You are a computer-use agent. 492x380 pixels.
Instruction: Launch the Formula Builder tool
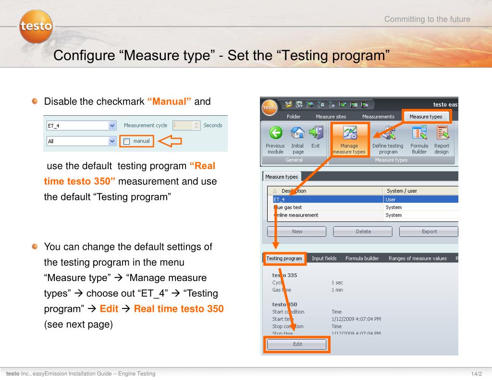point(419,140)
